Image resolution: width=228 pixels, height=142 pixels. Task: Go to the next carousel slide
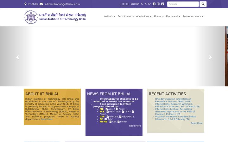pos(210,57)
